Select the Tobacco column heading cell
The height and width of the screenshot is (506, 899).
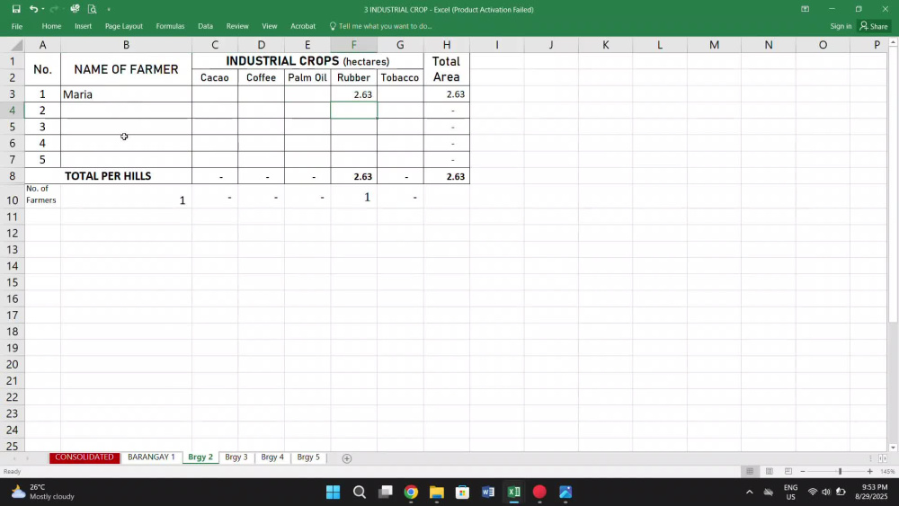pyautogui.click(x=400, y=78)
